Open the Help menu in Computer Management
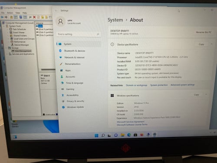217x163 pixels. click(25, 13)
